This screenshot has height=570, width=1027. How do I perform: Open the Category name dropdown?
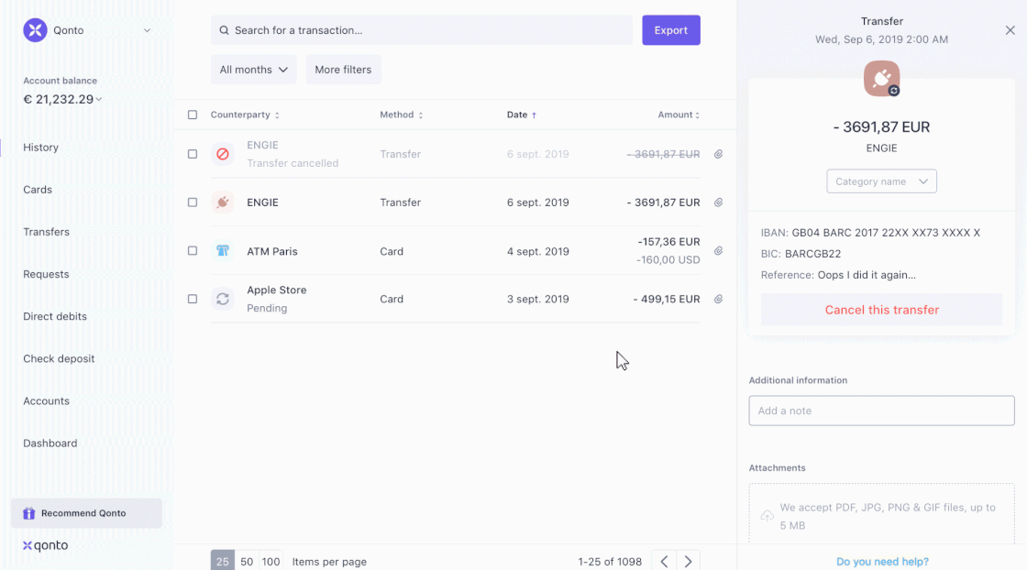click(881, 181)
